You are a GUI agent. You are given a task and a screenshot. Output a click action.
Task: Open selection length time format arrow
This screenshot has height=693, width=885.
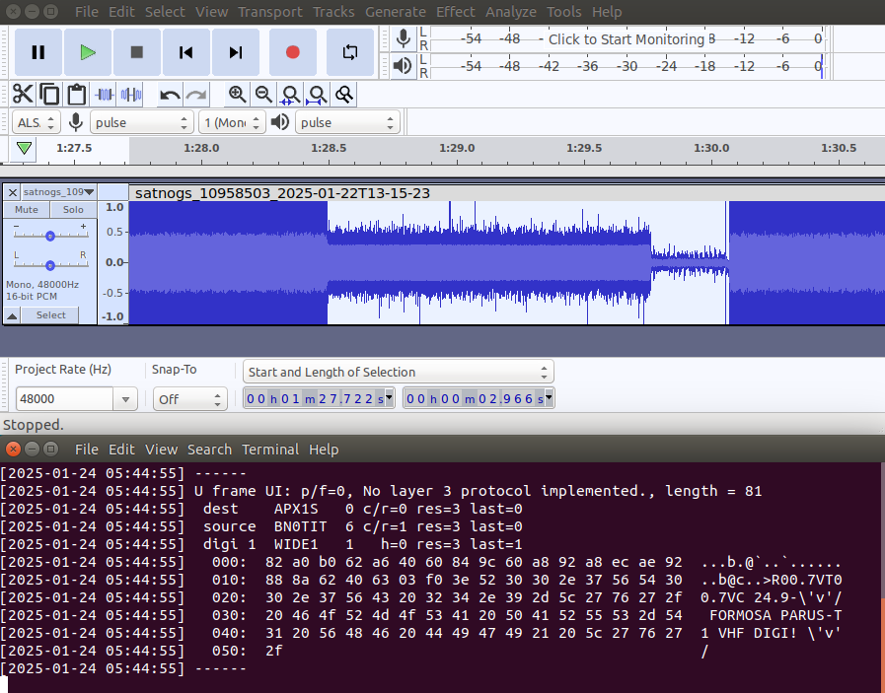(549, 398)
